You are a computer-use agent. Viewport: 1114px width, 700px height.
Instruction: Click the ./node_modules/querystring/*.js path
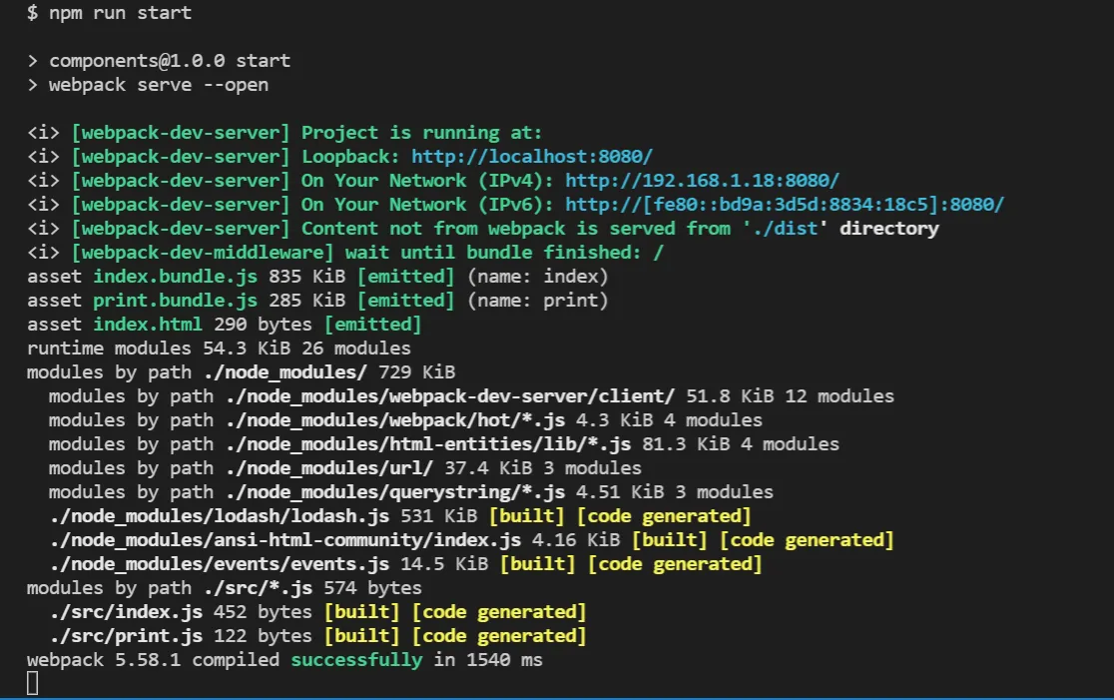395,492
